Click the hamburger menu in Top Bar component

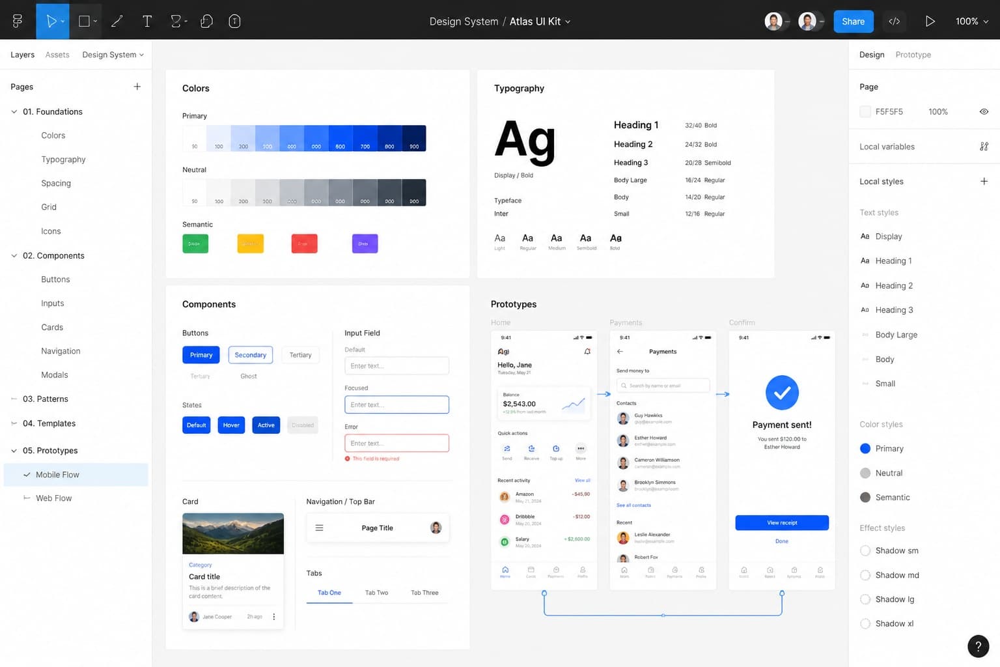pos(319,528)
